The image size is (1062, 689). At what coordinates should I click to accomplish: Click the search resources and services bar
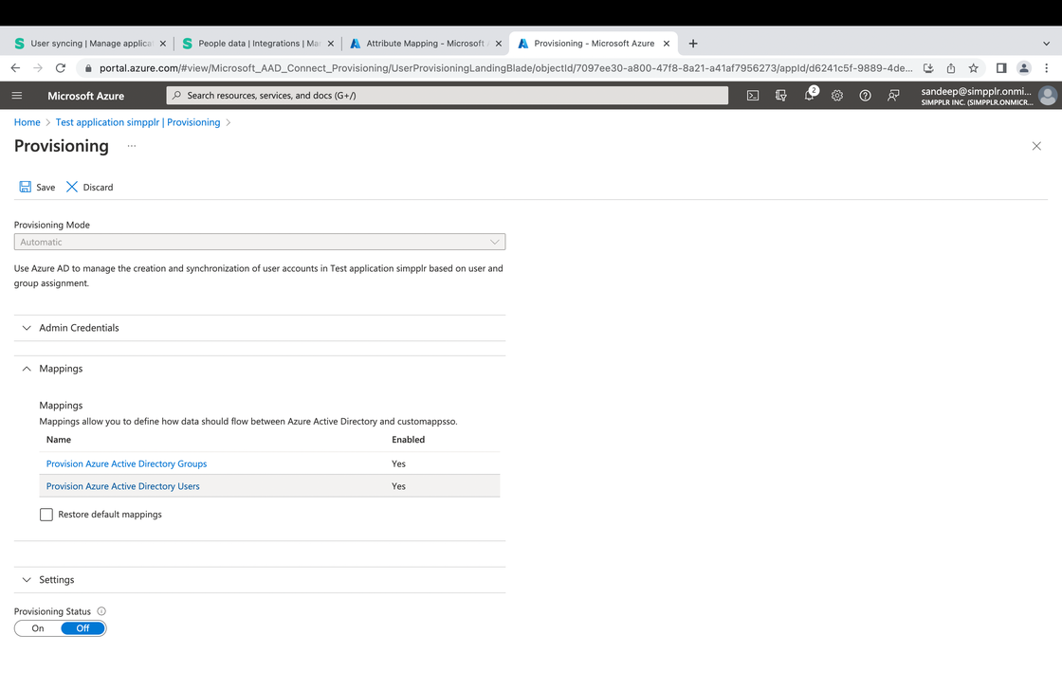pos(446,95)
